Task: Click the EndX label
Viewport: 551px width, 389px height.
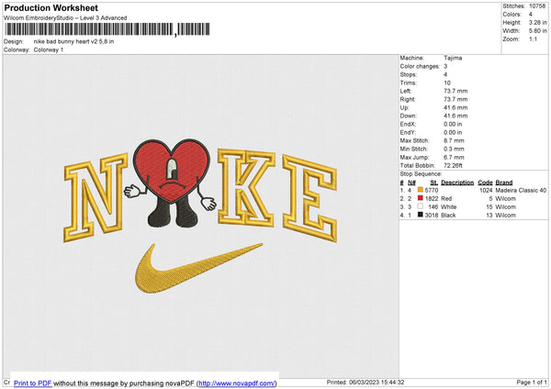Action: pos(408,124)
